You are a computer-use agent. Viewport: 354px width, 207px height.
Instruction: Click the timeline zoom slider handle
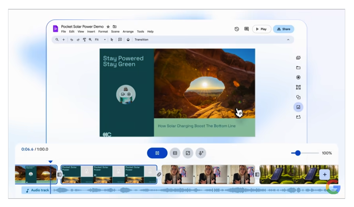[298, 153]
